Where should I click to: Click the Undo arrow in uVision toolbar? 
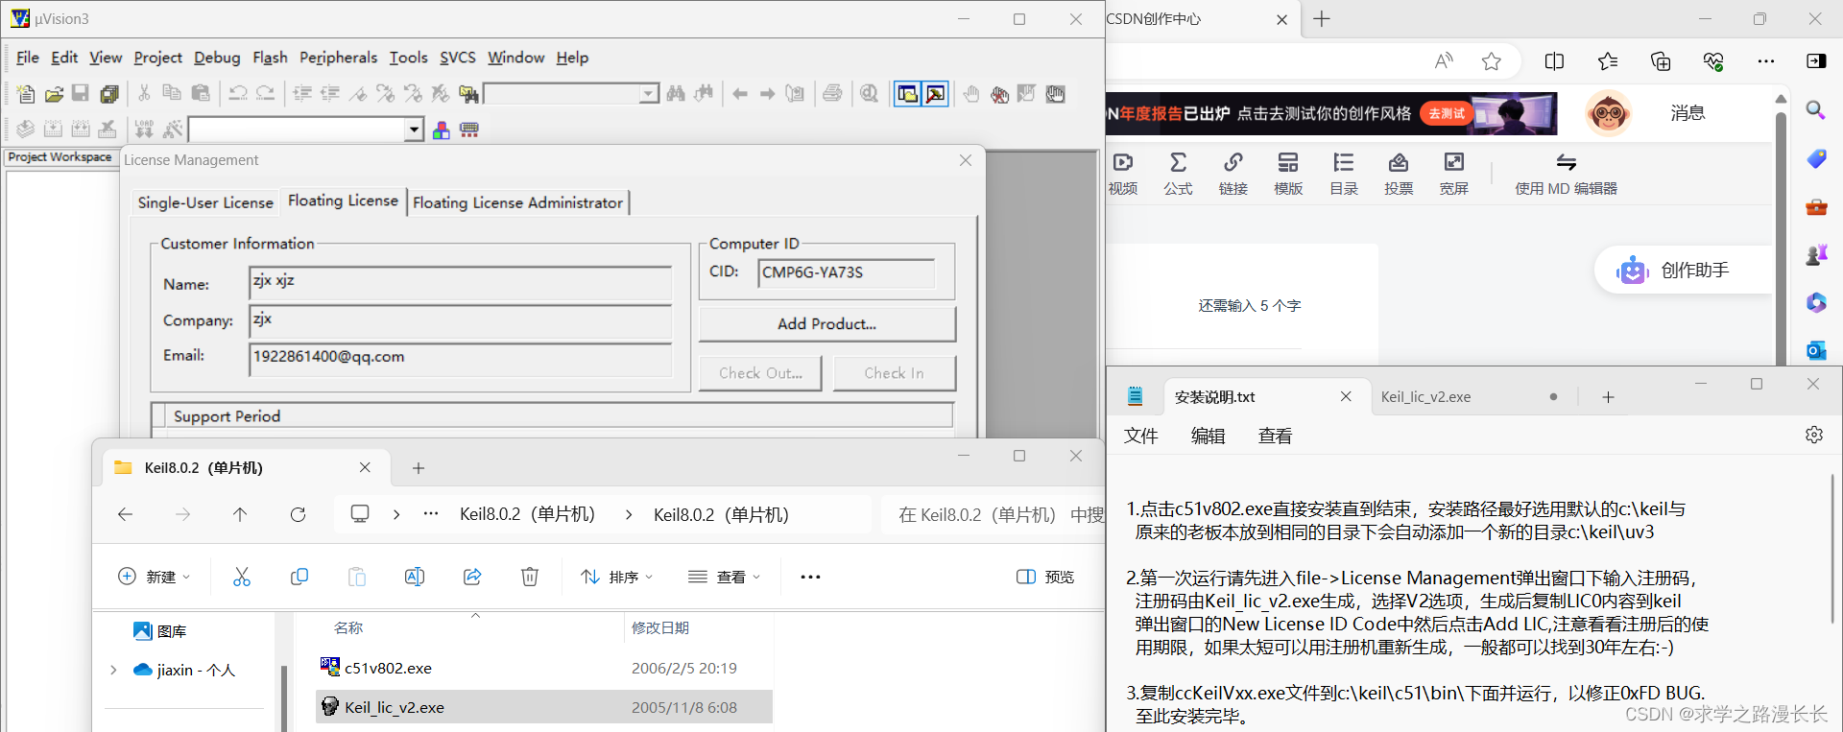pos(237,93)
